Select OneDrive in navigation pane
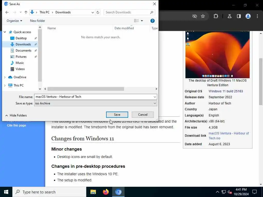Viewport: 263px width, 197px height. tap(20, 77)
